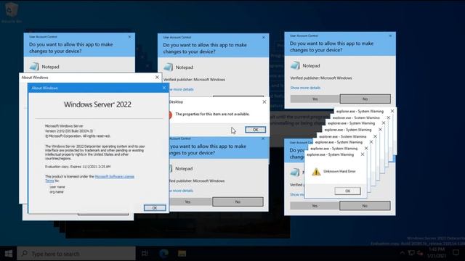Image resolution: width=465 pixels, height=261 pixels.
Task: Click the taskbar clock and date
Action: pyautogui.click(x=437, y=253)
